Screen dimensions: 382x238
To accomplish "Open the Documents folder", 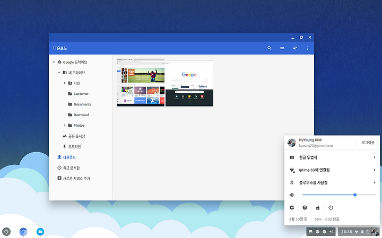I will [x=82, y=104].
